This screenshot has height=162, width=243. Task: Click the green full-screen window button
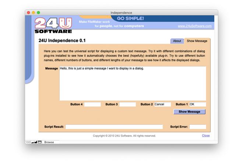coord(38,13)
